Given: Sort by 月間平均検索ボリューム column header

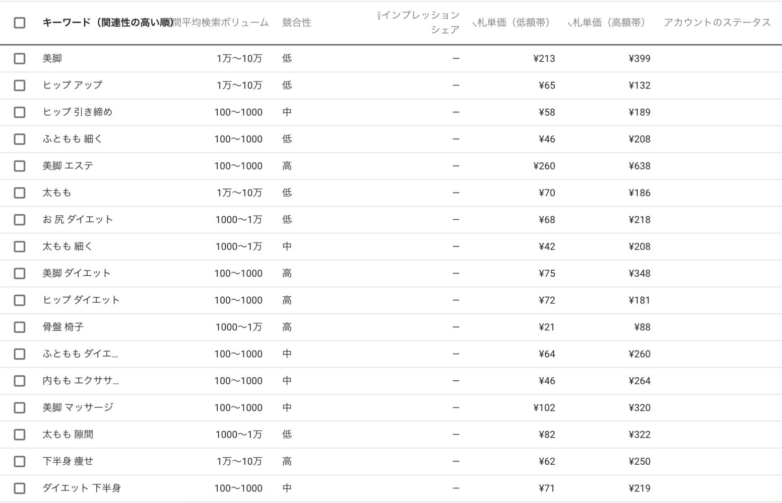Looking at the screenshot, I should [x=221, y=23].
